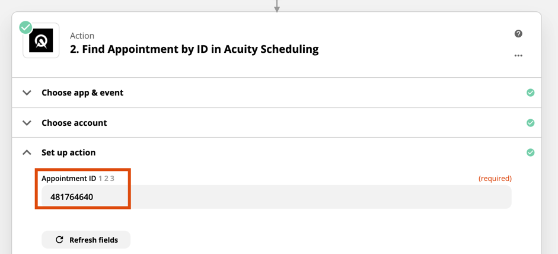
Task: Focus the Appointment ID field containing 481764640
Action: [276, 196]
